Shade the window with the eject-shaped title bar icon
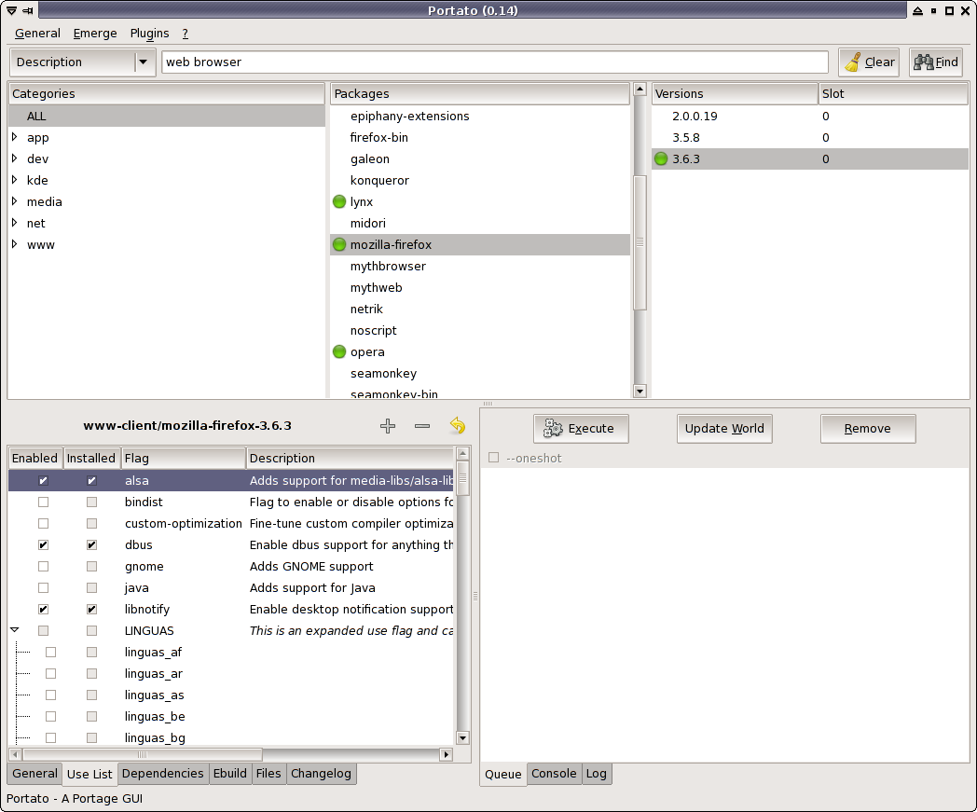The height and width of the screenshot is (812, 977). pos(918,10)
